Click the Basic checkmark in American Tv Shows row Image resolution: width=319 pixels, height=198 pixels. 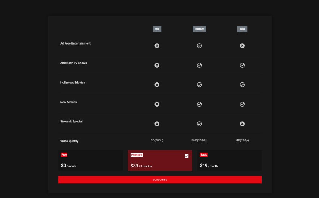pyautogui.click(x=242, y=65)
